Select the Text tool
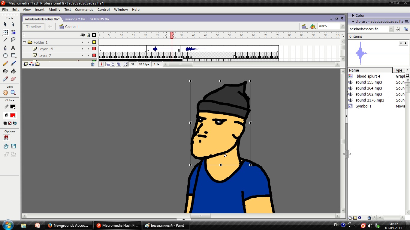 click(13, 48)
